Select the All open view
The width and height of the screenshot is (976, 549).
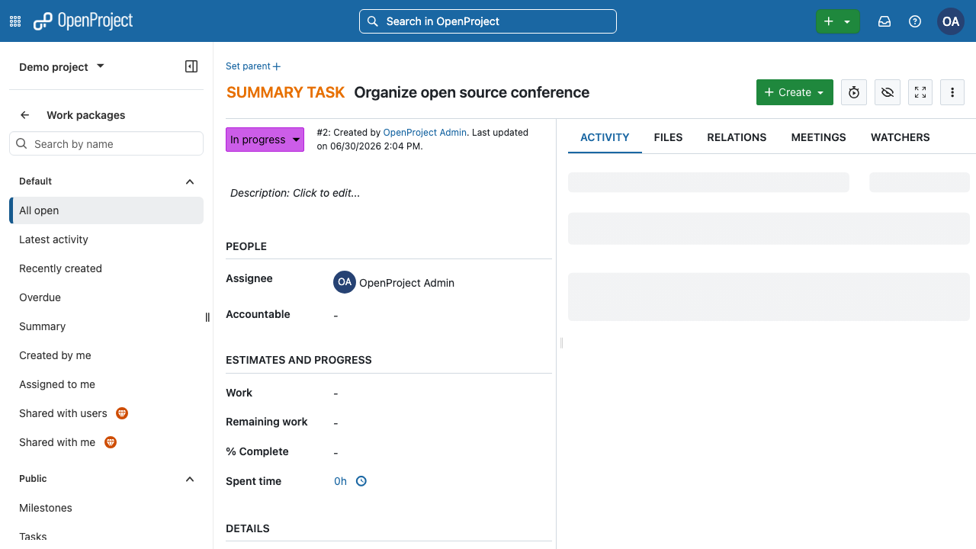point(106,210)
